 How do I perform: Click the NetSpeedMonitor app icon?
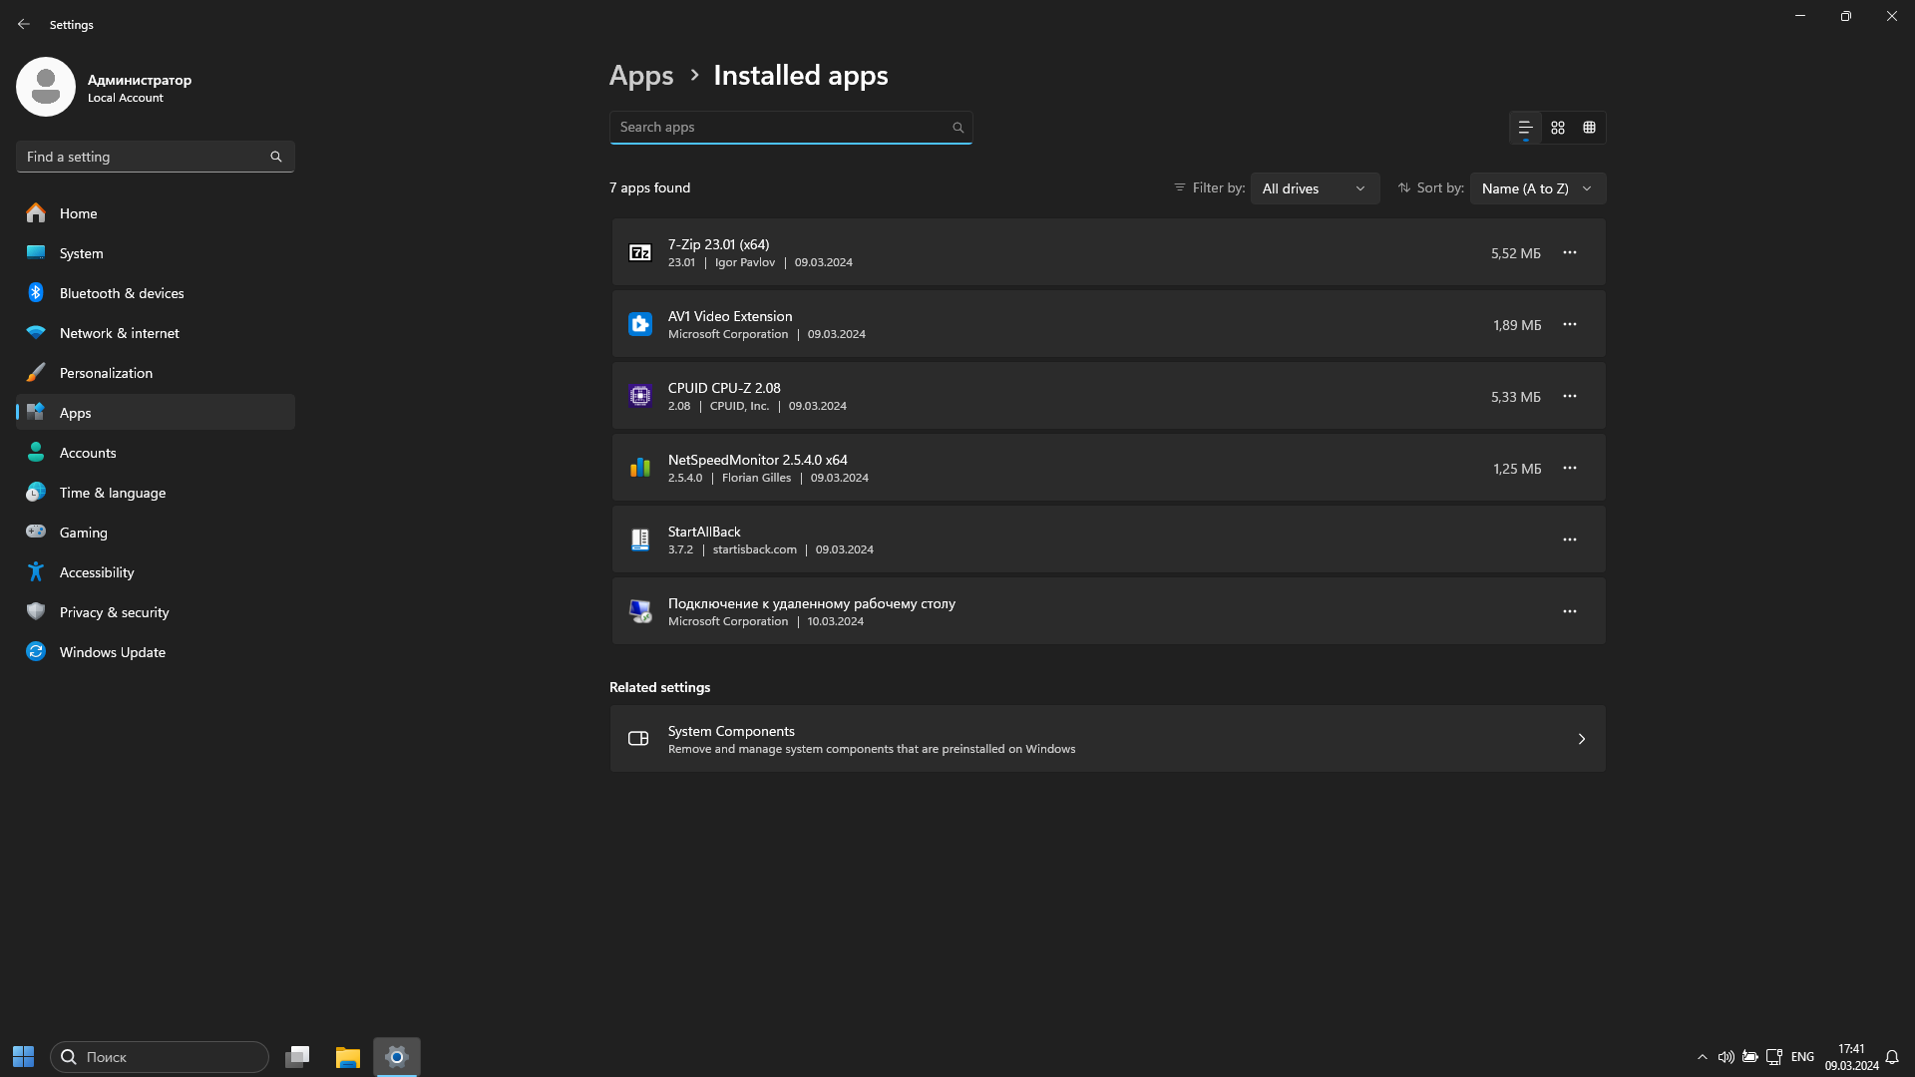click(640, 469)
